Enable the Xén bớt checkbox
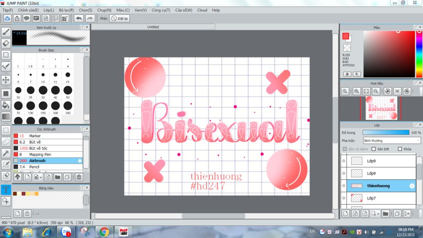The image size is (423, 238). pyautogui.click(x=373, y=149)
